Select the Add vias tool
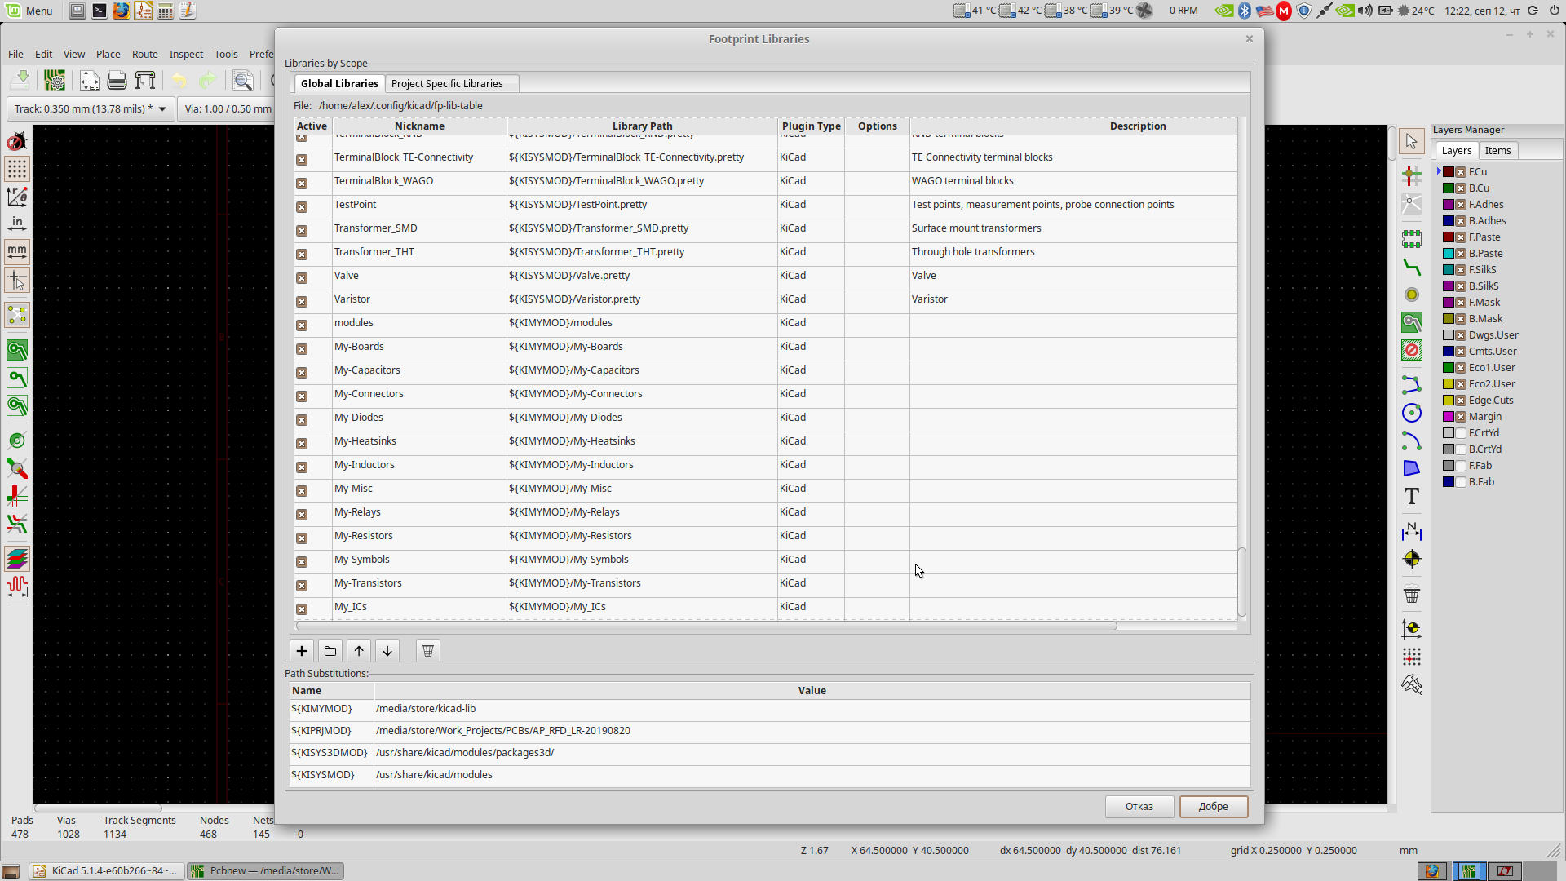This screenshot has height=881, width=1566. tap(1412, 294)
